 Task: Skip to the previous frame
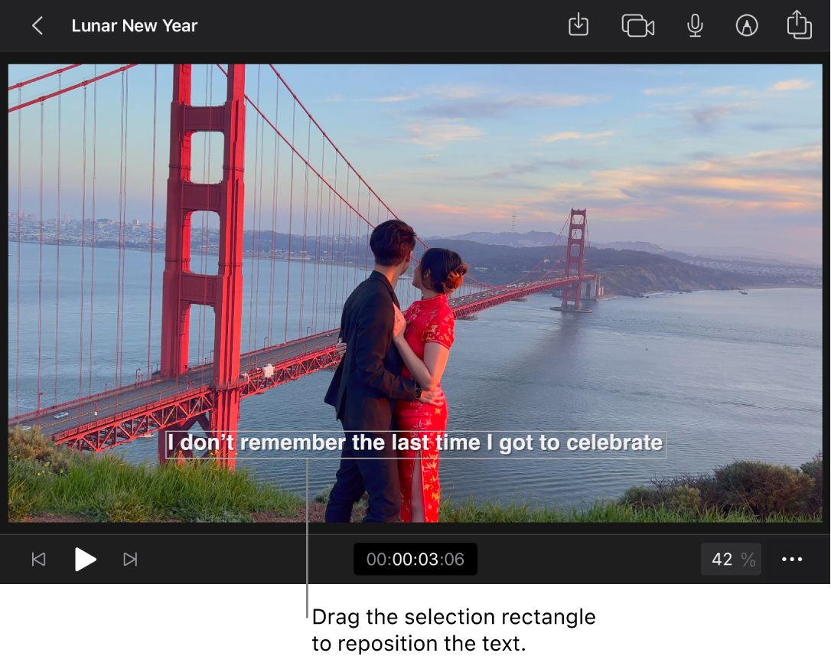(x=39, y=559)
